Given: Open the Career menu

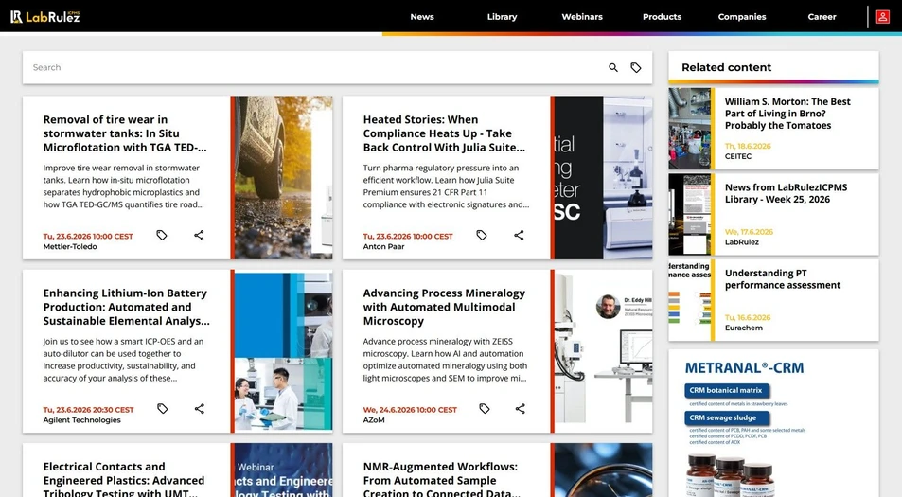Looking at the screenshot, I should tap(822, 17).
